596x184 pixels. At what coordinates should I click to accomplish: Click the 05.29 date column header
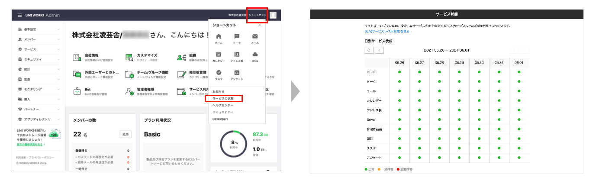tap(459, 63)
